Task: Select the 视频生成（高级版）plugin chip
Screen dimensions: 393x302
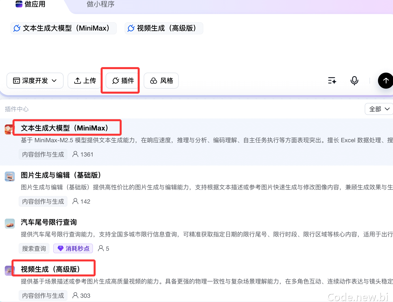Action: [x=164, y=28]
